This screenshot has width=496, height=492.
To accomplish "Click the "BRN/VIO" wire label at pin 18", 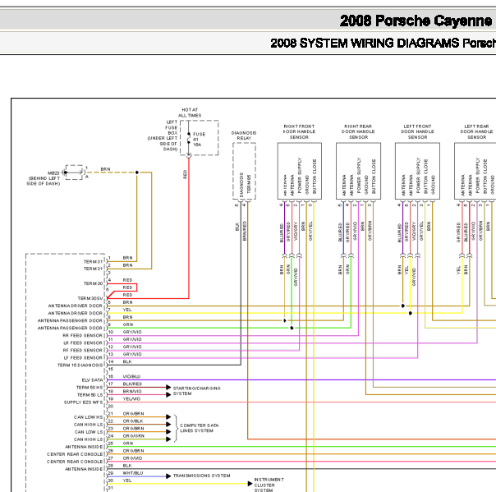I will coord(132,392).
